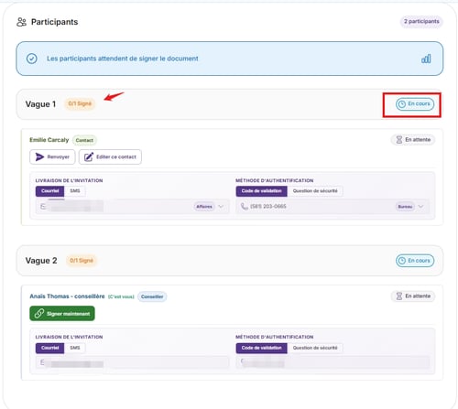The width and height of the screenshot is (458, 409).
Task: Select Code de validation for Anaïs Thomas
Action: 261,348
